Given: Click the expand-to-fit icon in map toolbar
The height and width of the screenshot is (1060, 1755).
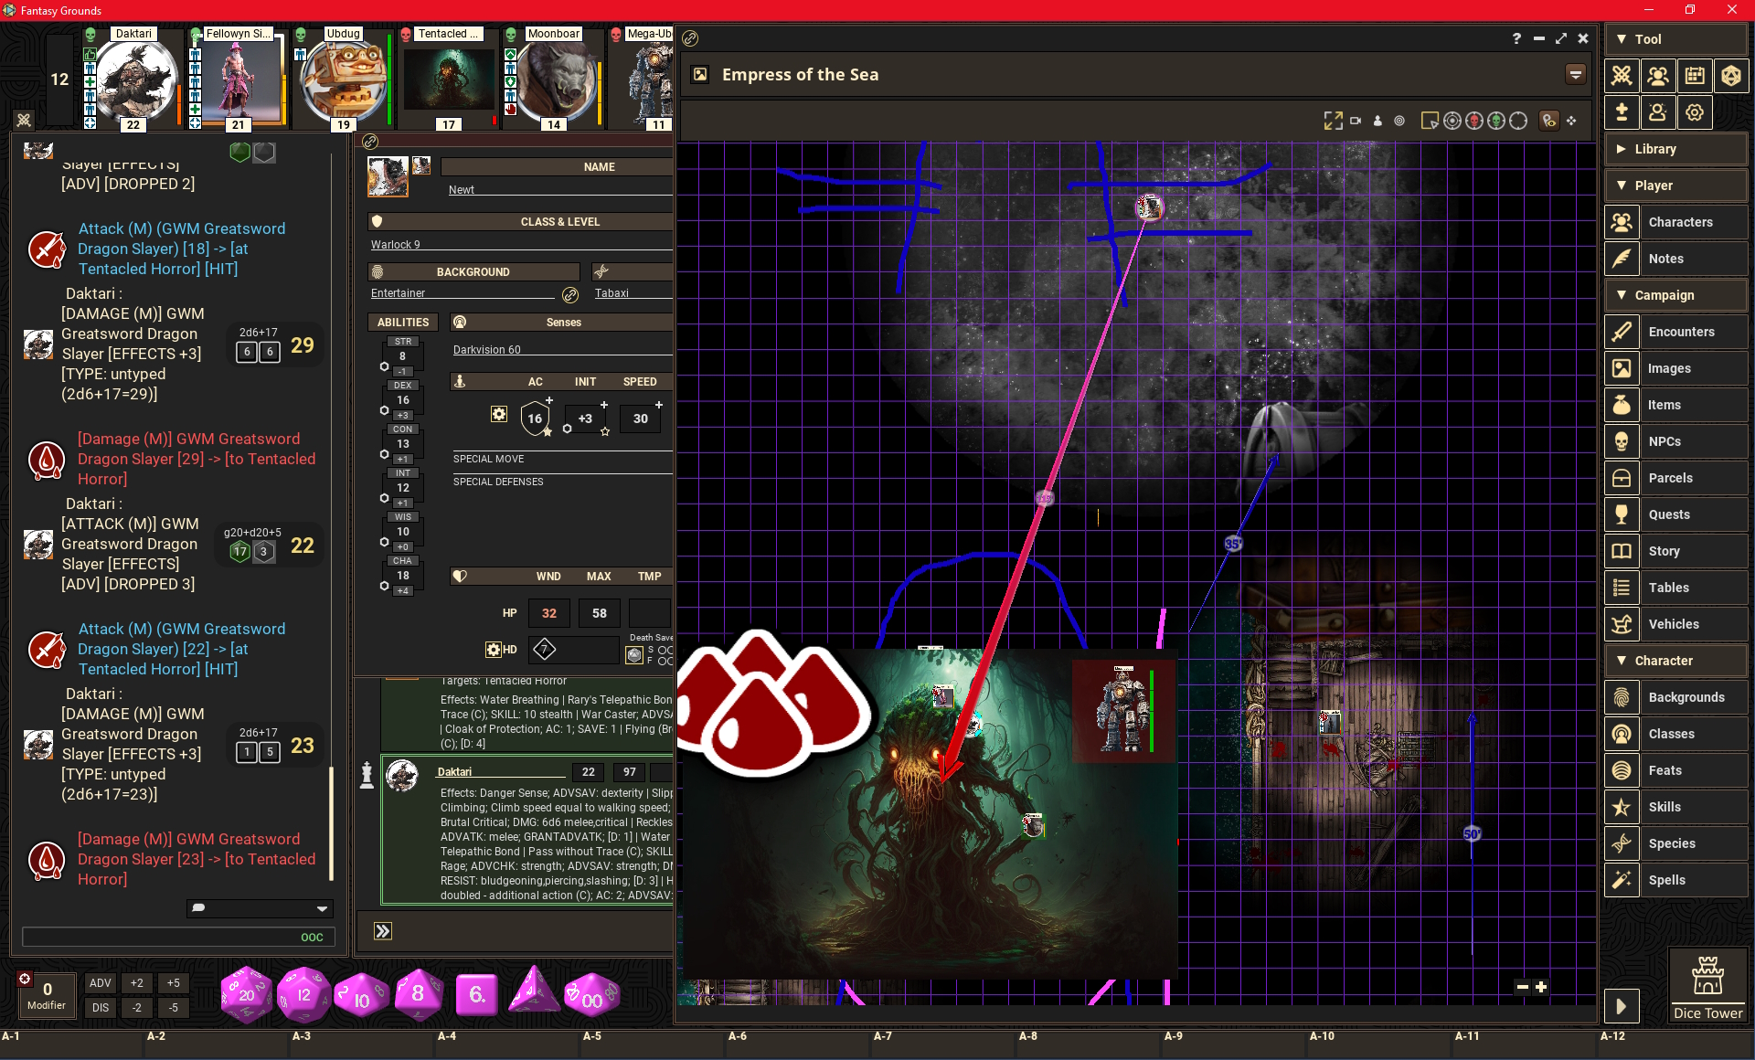Looking at the screenshot, I should (1333, 121).
